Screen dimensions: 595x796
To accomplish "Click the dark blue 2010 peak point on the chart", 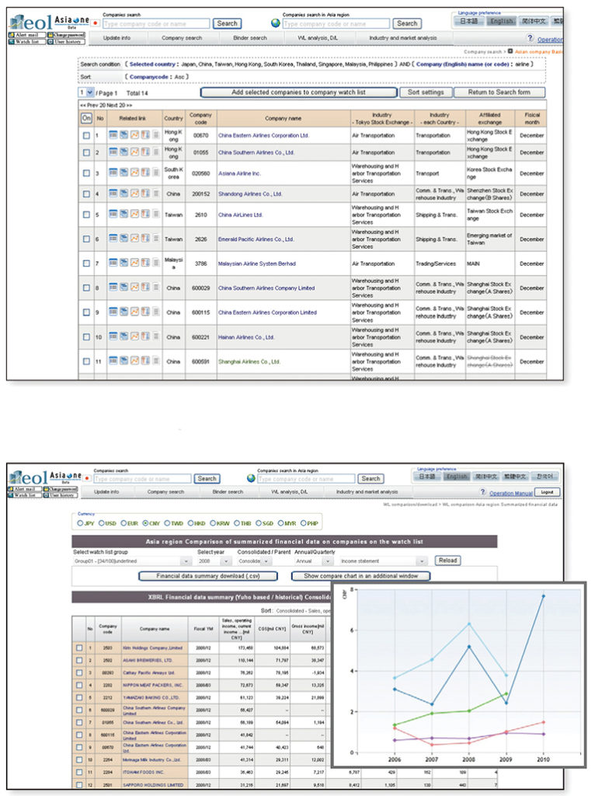I will [x=543, y=596].
